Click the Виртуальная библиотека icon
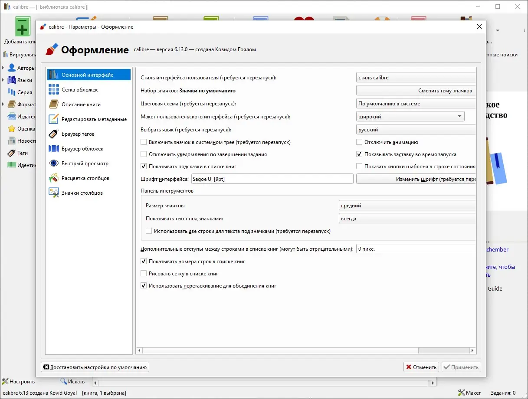 [x=6, y=55]
